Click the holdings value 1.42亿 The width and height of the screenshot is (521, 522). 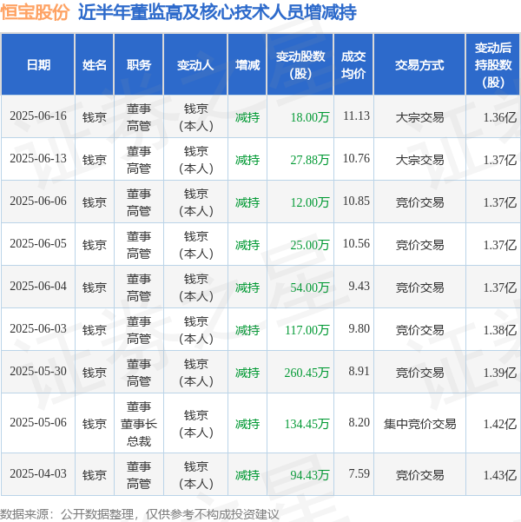500,424
